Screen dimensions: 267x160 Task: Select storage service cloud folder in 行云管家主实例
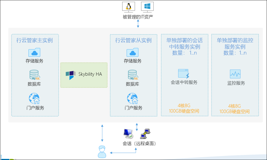click(34, 52)
